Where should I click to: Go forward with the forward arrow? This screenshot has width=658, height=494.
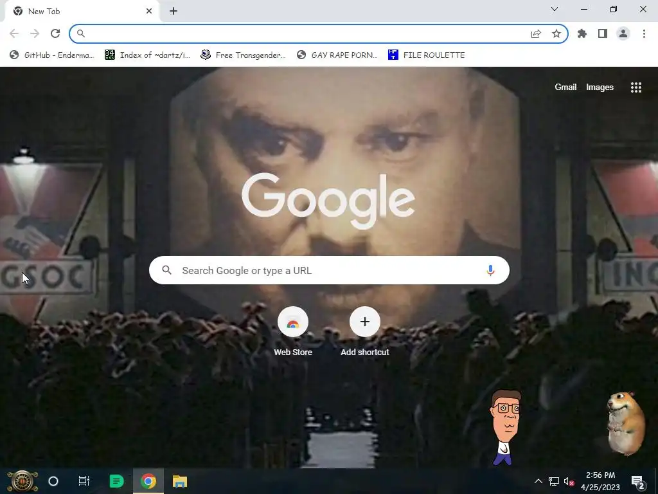coord(35,33)
